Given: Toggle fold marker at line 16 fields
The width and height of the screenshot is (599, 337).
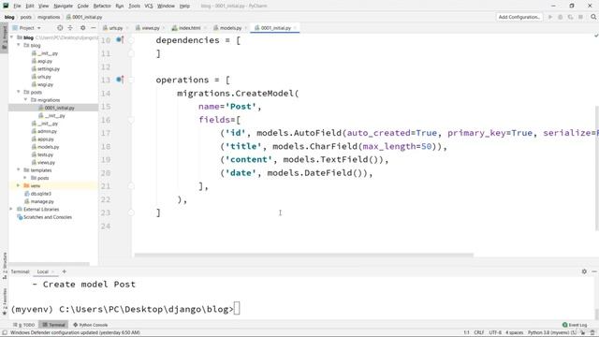Looking at the screenshot, I should 131,120.
